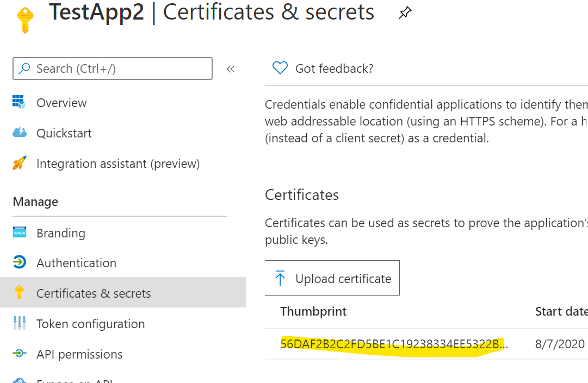588x383 pixels.
Task: Click the feedback heart icon
Action: 280,68
